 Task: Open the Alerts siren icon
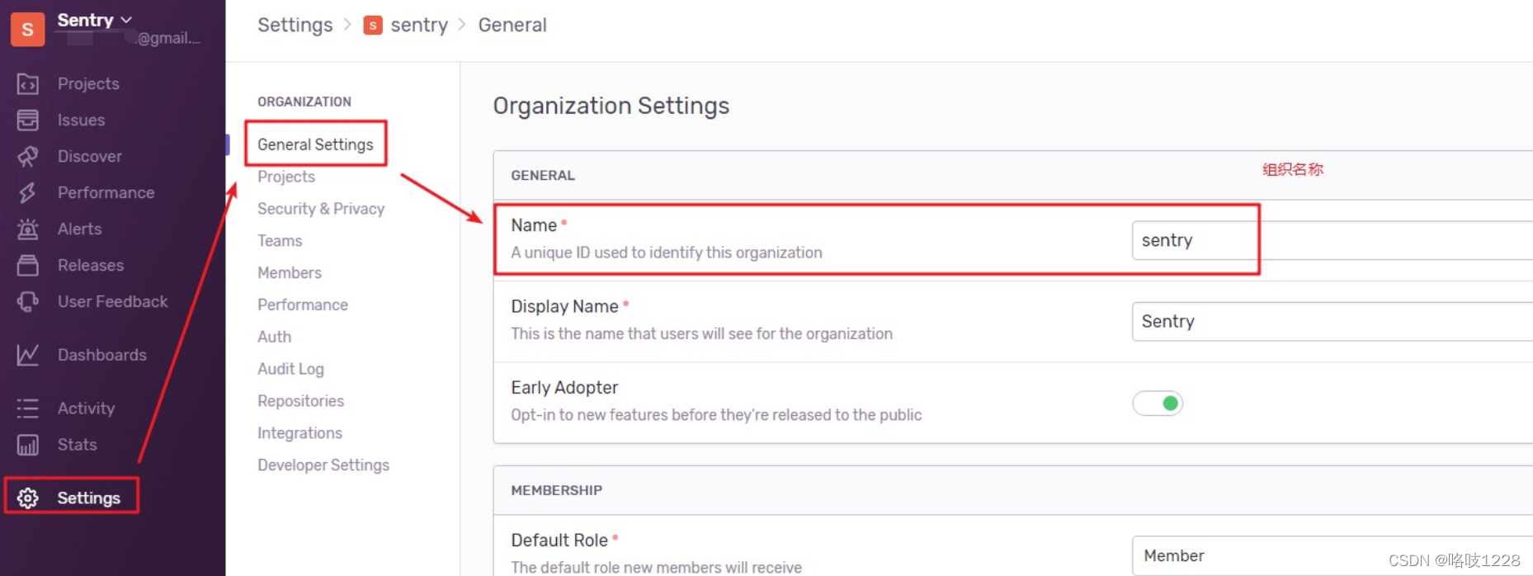point(28,229)
